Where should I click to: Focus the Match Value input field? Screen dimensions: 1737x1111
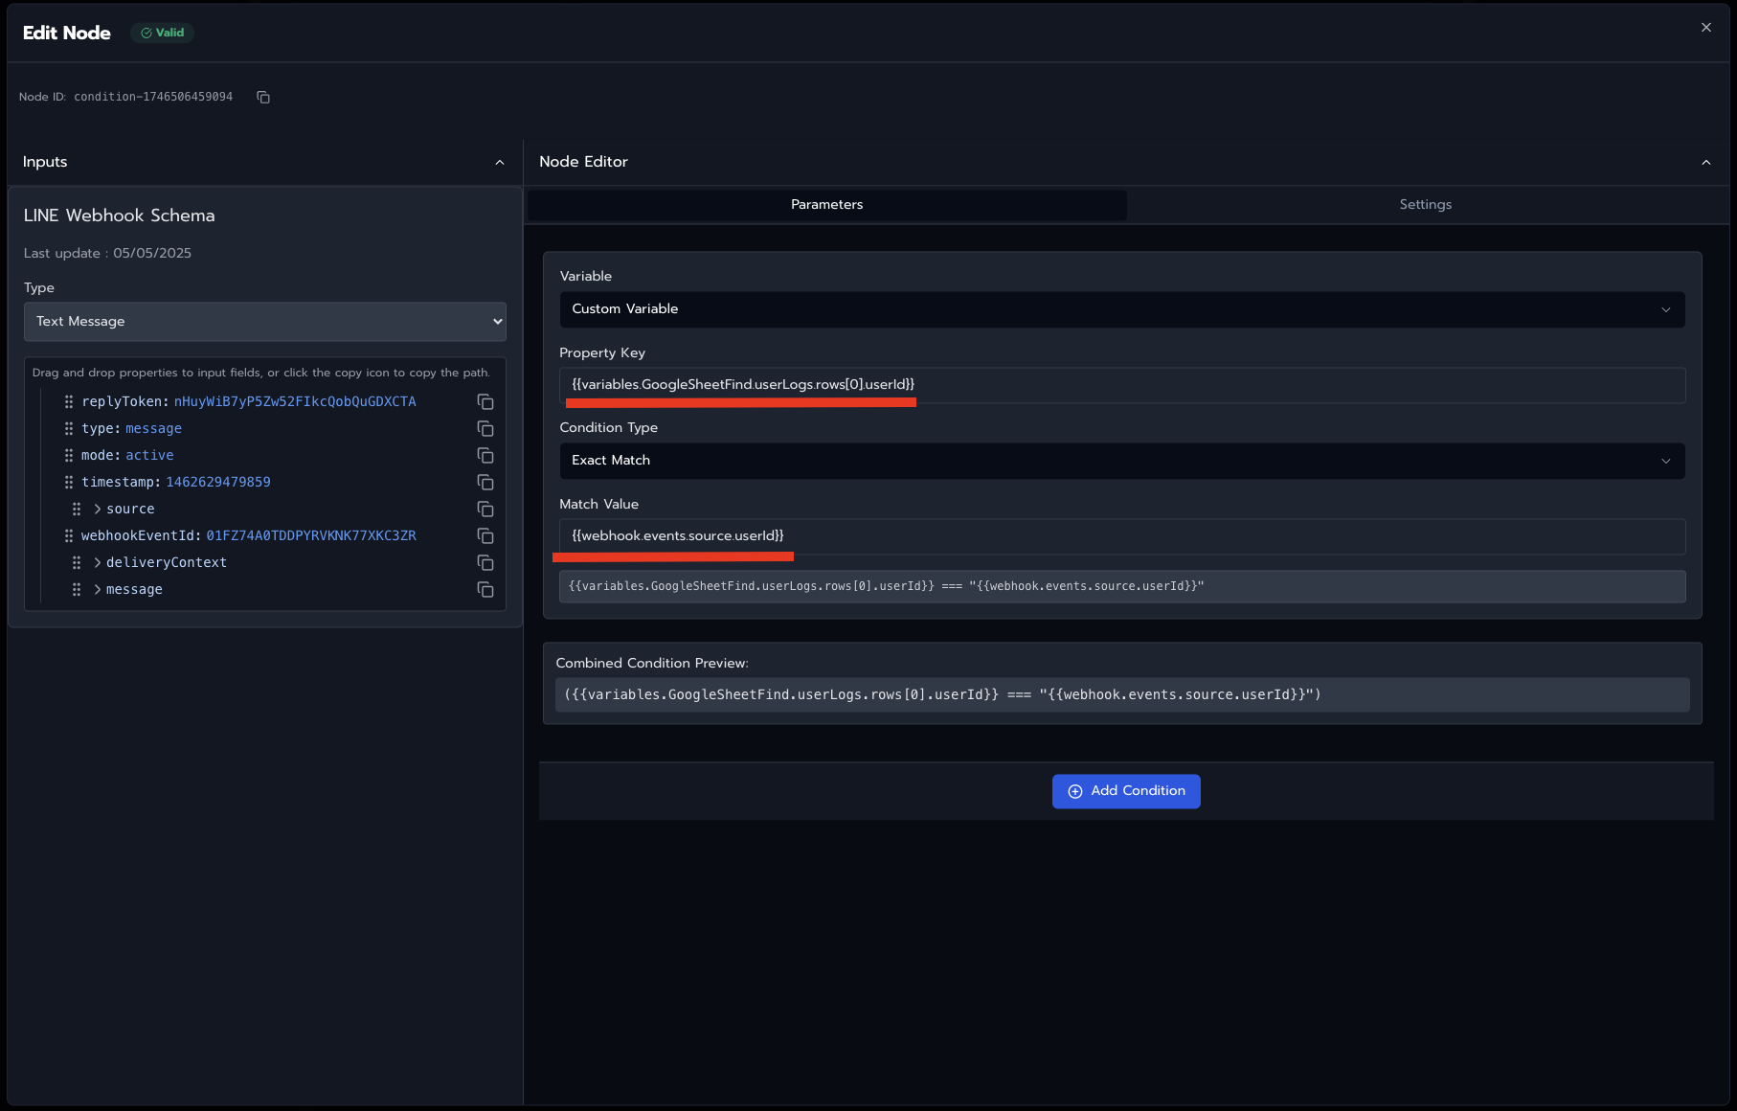[1122, 536]
